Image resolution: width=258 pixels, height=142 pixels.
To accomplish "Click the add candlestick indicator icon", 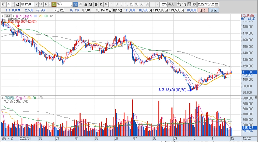I will click(179, 4).
